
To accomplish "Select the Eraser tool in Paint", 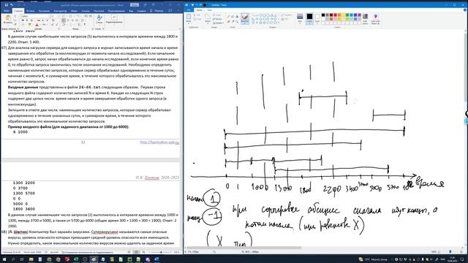I will [x=228, y=21].
